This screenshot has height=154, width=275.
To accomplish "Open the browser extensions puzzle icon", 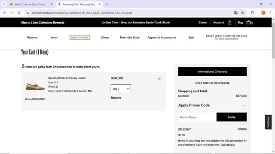I will (x=253, y=13).
